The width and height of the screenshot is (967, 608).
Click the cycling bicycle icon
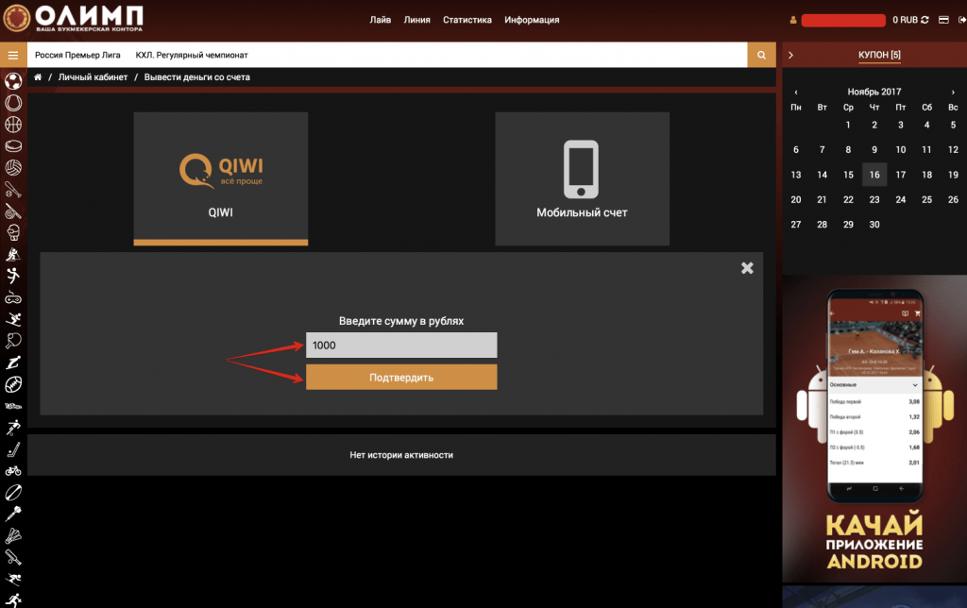pyautogui.click(x=13, y=470)
